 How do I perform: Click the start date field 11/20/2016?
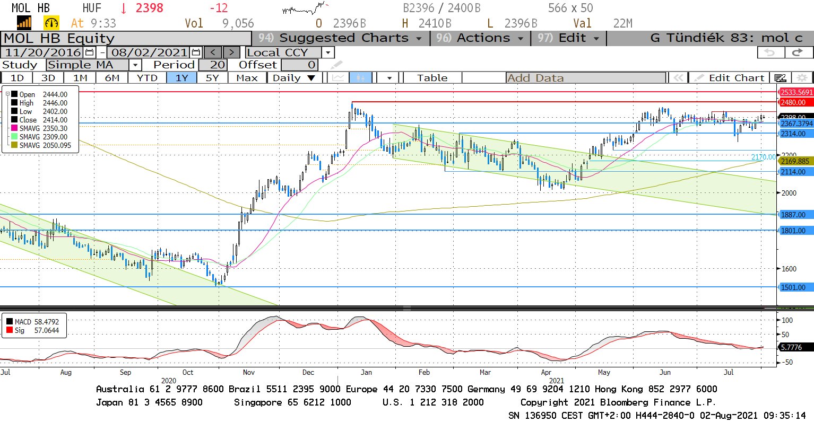[x=43, y=52]
